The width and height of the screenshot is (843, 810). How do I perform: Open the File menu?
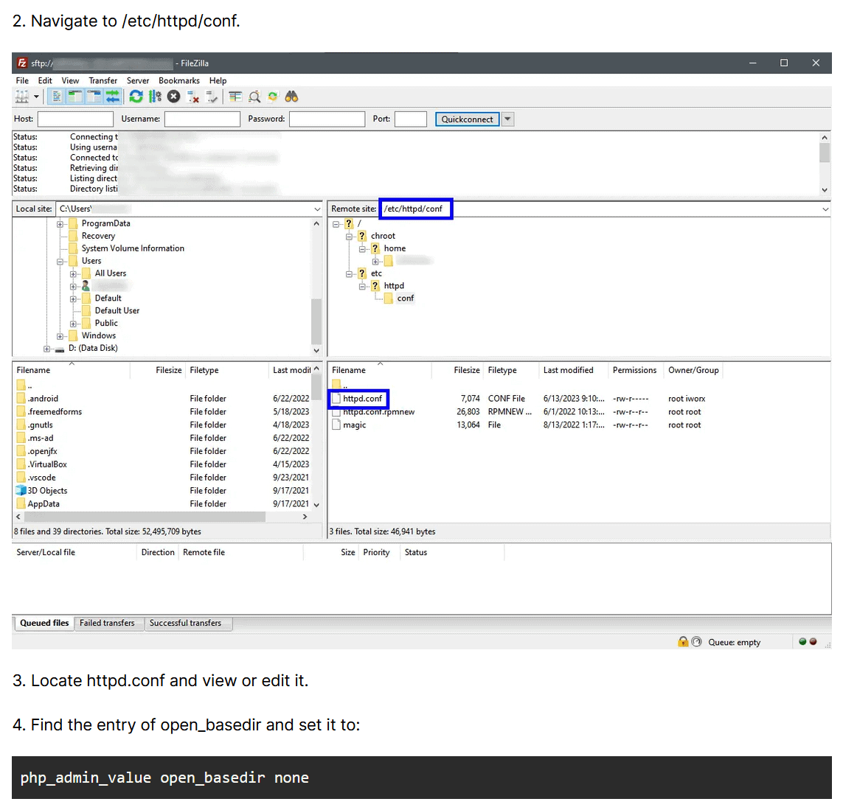(22, 80)
